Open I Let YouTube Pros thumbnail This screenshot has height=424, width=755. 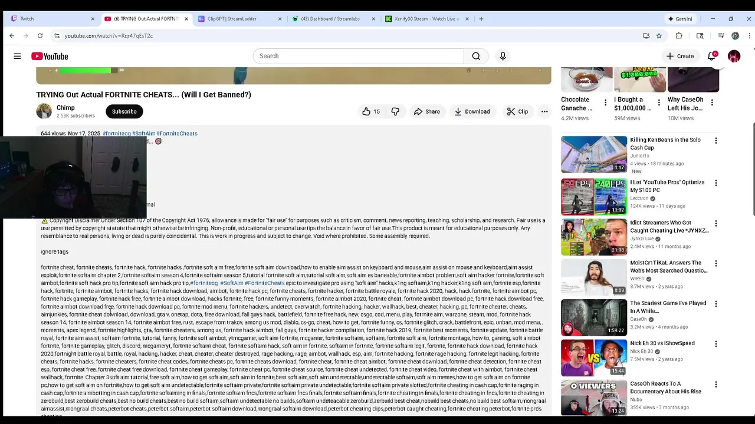594,197
